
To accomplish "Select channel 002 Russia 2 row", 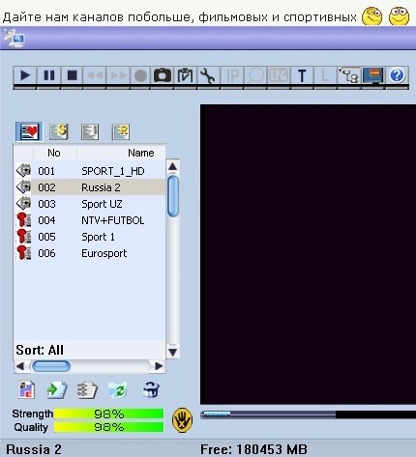I will coord(90,187).
